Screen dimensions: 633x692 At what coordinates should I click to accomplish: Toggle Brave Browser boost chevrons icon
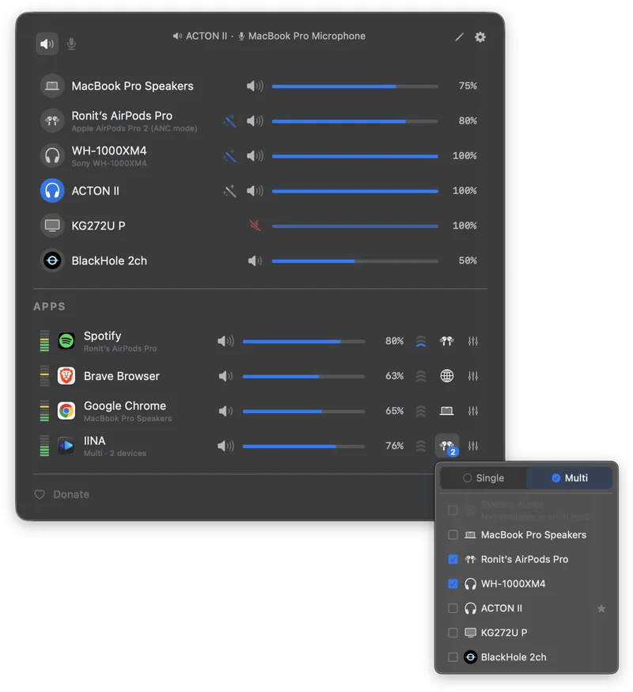click(x=421, y=376)
